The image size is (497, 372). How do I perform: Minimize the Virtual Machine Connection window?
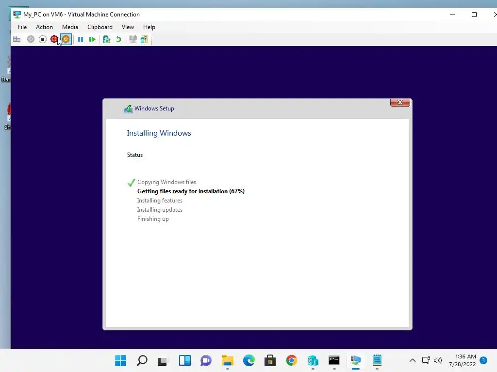pos(452,15)
